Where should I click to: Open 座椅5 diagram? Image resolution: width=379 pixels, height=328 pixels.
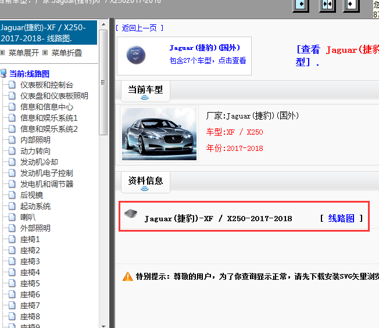(x=30, y=284)
